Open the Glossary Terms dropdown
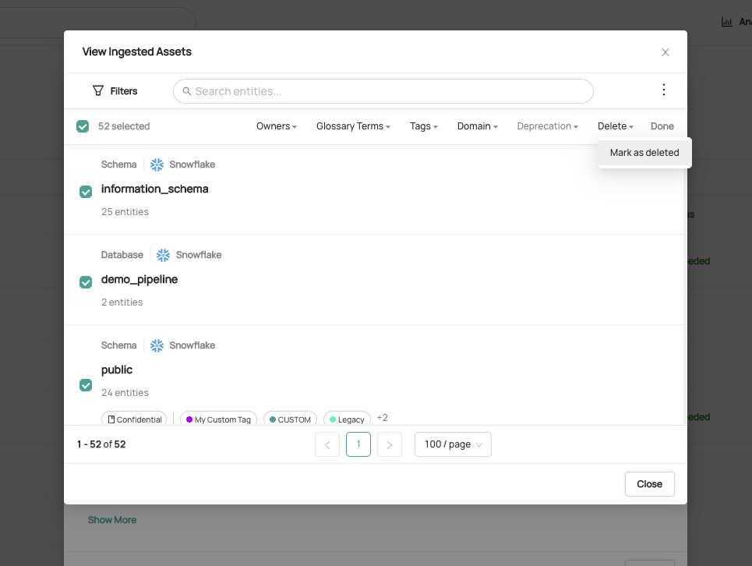This screenshot has height=566, width=752. 353,126
